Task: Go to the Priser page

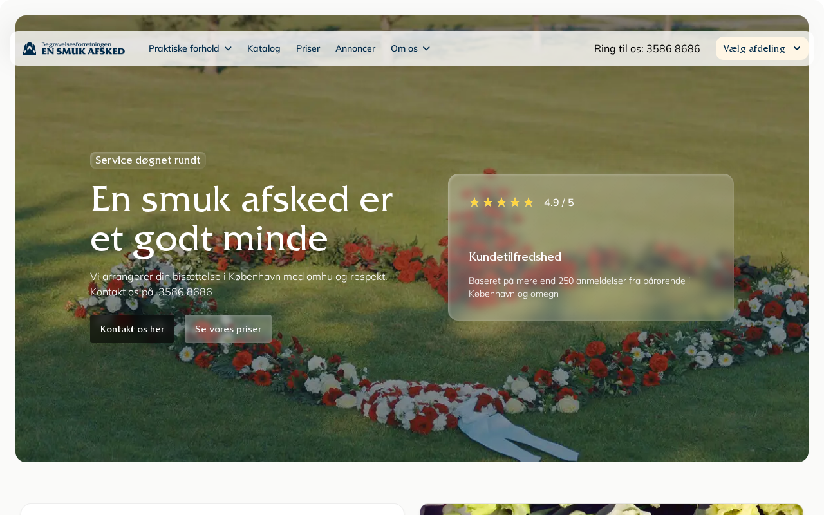Action: coord(308,48)
